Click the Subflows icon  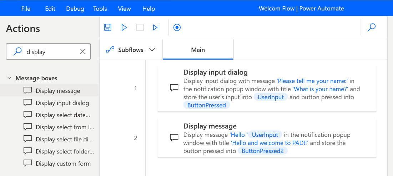(110, 50)
